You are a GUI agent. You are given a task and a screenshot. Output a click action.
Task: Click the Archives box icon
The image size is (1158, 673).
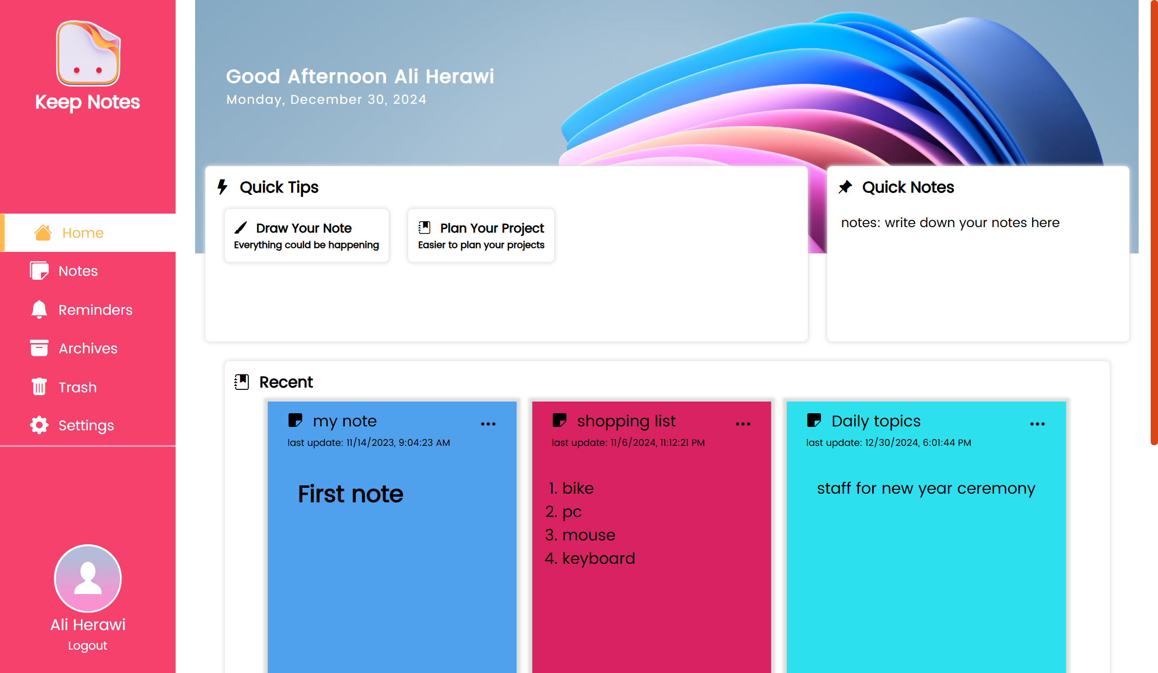coord(39,348)
